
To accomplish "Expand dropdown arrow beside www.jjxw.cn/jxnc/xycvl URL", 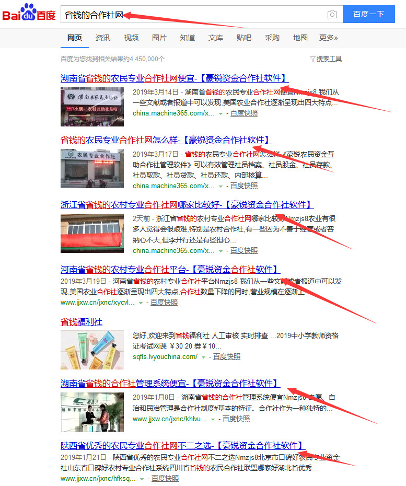I will [141, 303].
